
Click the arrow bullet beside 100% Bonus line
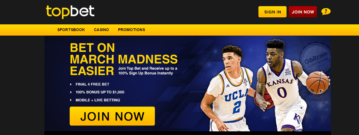71,92
